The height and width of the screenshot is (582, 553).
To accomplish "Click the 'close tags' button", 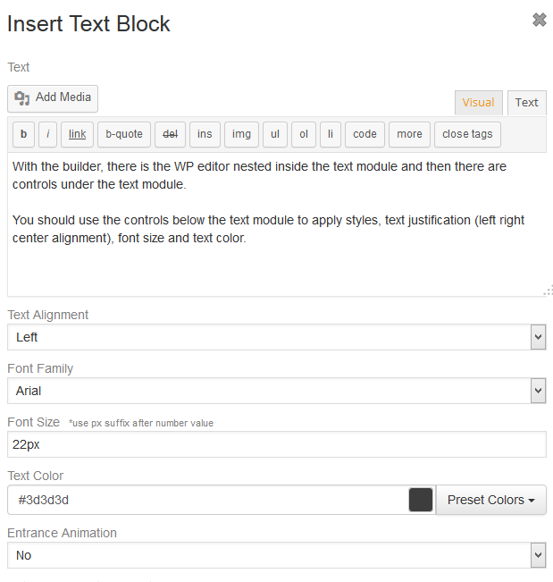I will click(467, 134).
